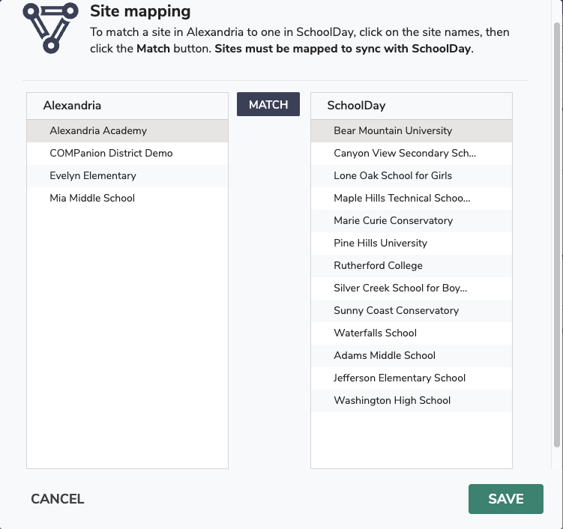Pick Mia Middle School site
The height and width of the screenshot is (529, 563).
[127, 198]
